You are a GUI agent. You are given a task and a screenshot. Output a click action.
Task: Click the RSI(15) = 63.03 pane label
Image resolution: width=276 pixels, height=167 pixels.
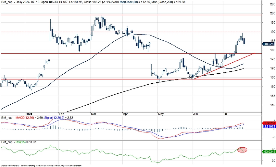point(26,142)
